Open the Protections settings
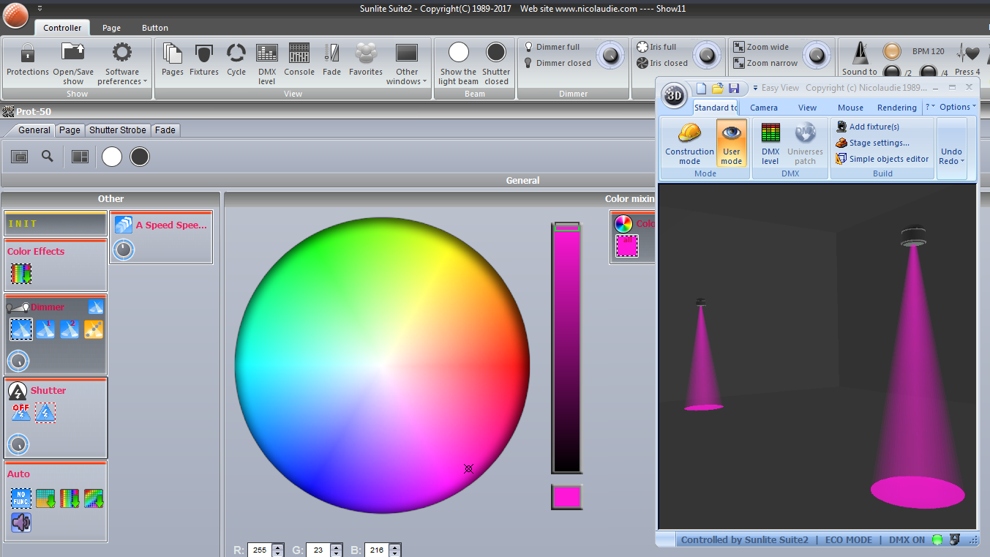 coord(28,59)
